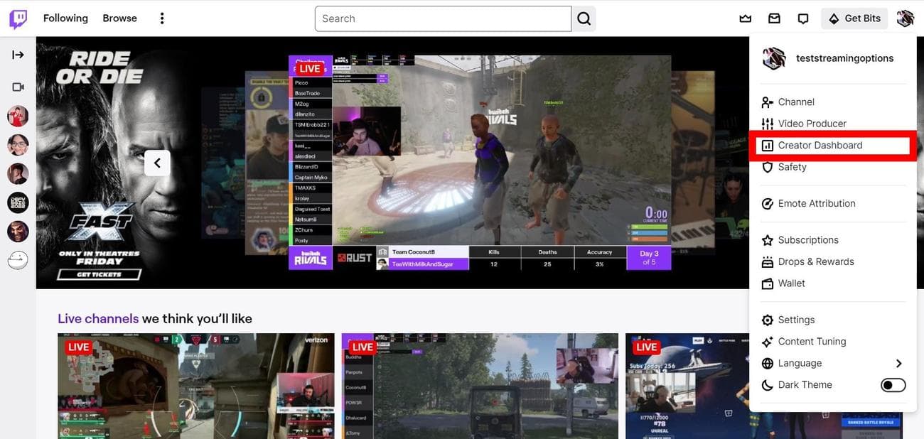The image size is (924, 439).
Task: Go to previous carousel stream
Action: 157,163
